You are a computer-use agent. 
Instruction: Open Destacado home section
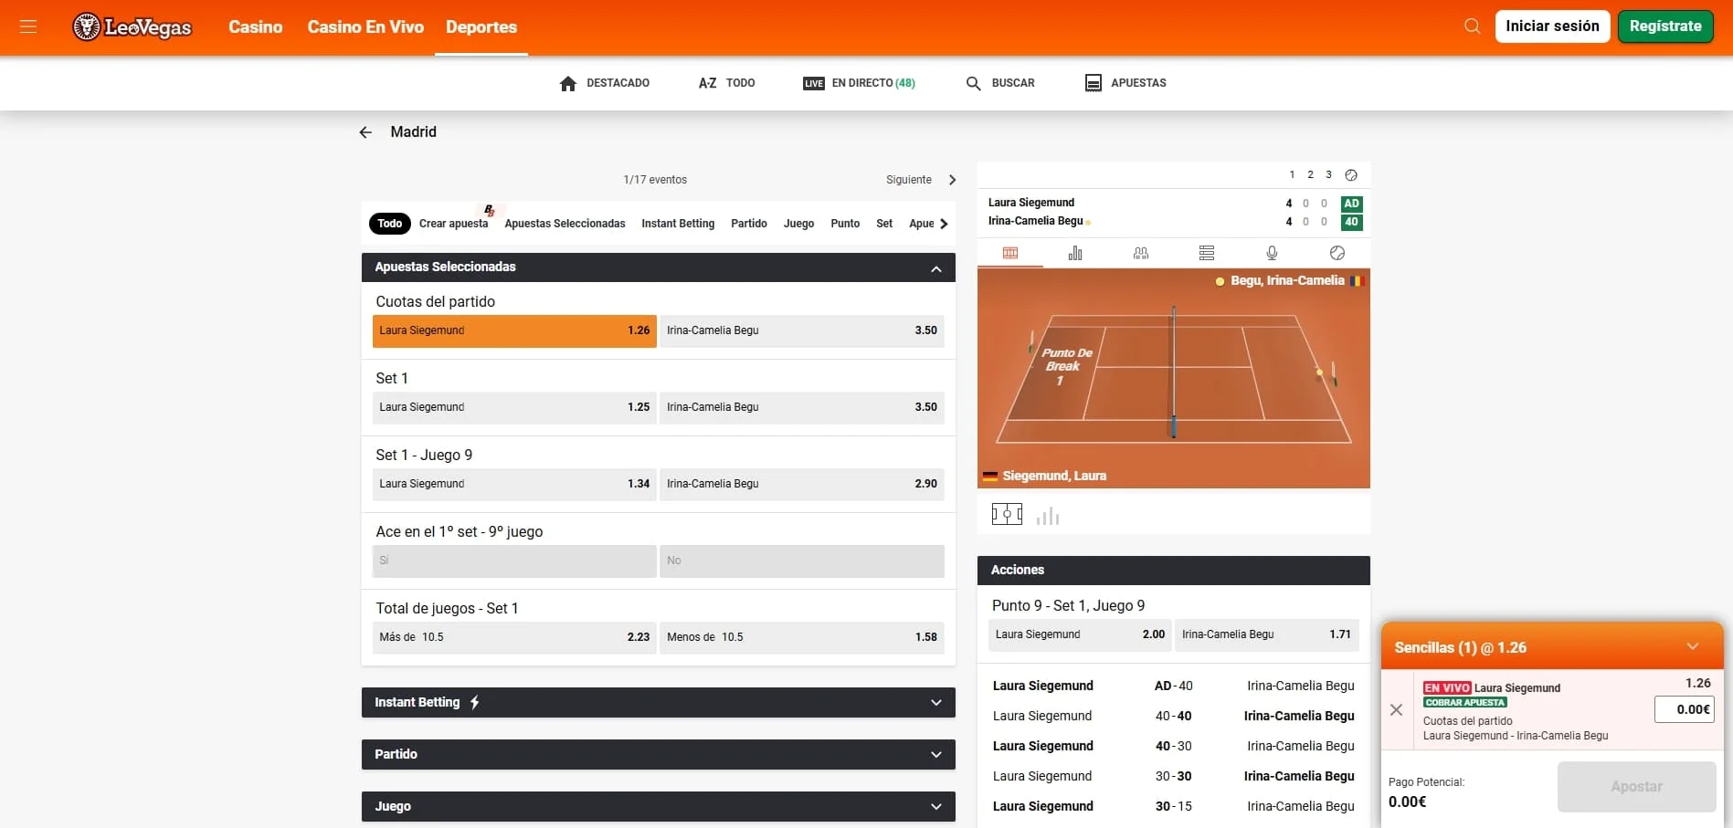(x=604, y=83)
